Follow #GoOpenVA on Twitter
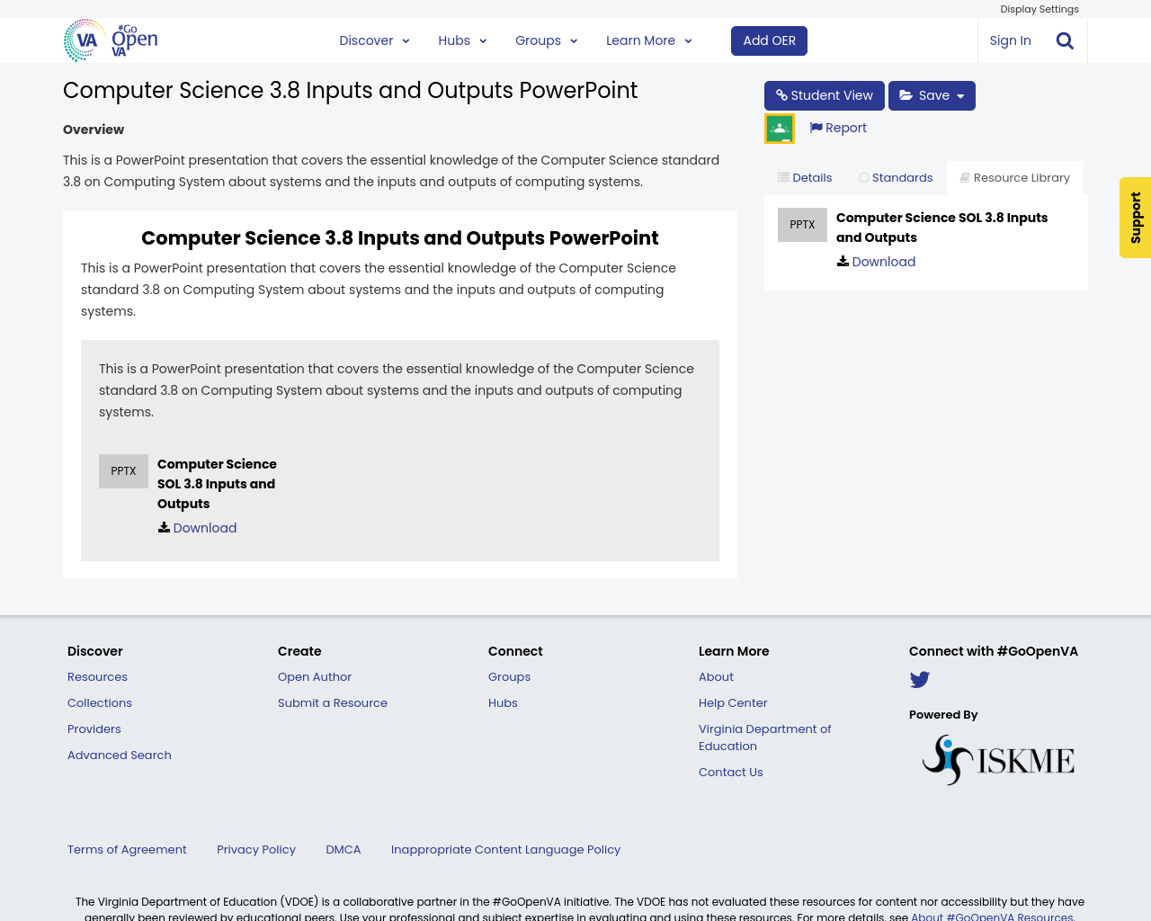The height and width of the screenshot is (921, 1151). [x=920, y=679]
